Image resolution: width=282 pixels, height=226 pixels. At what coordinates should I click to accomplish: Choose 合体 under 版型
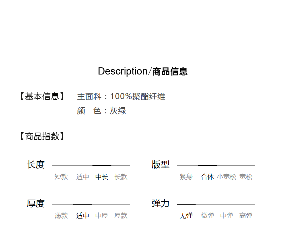coord(207,177)
